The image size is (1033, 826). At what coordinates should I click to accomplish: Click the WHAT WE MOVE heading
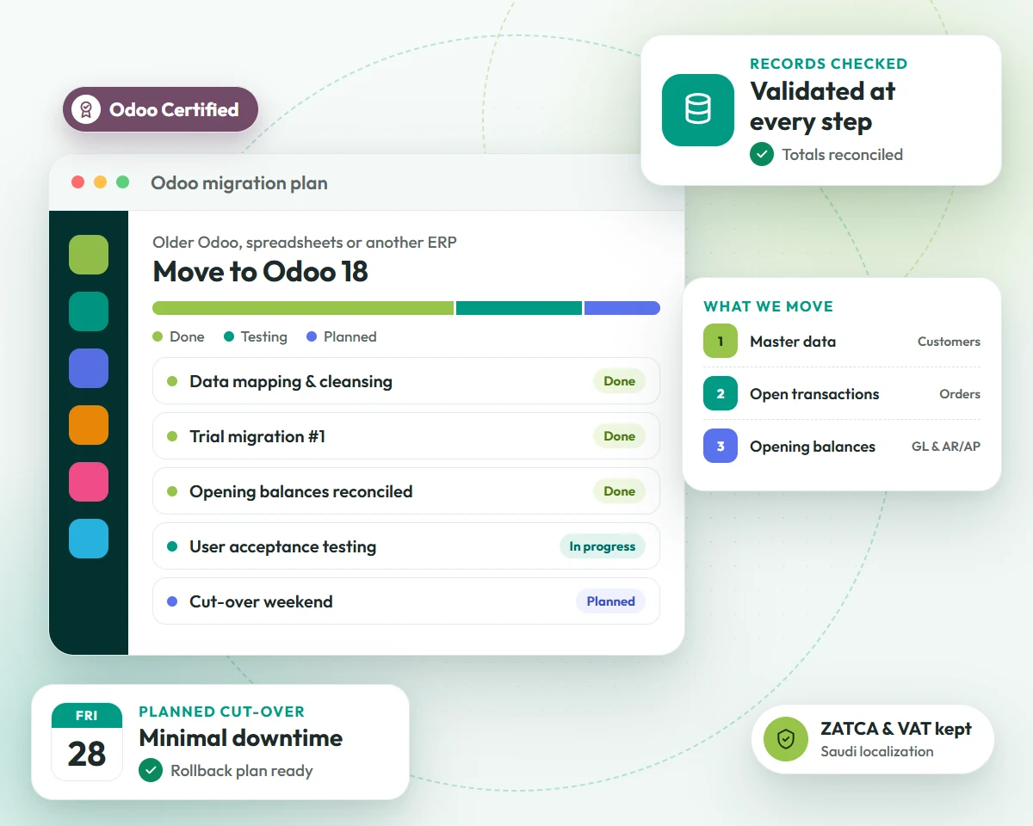[x=769, y=306]
